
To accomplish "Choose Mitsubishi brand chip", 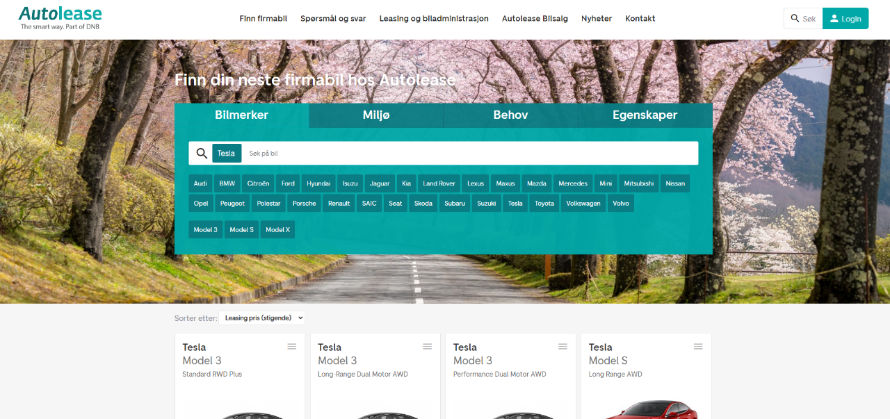I will [639, 183].
